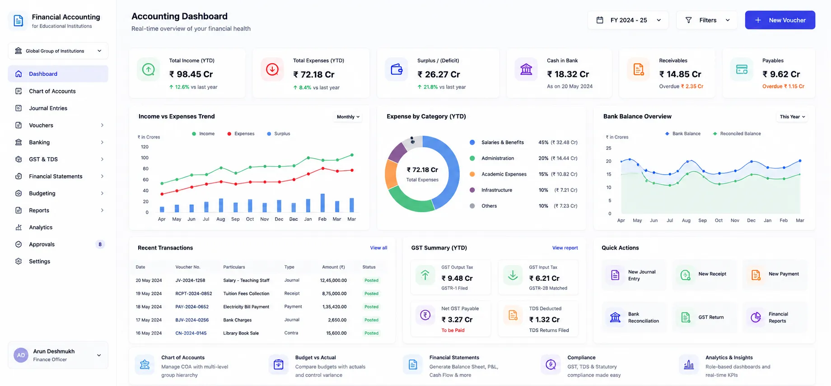Click the Receivables document icon
Viewport: 831px width, 386px height.
[639, 70]
